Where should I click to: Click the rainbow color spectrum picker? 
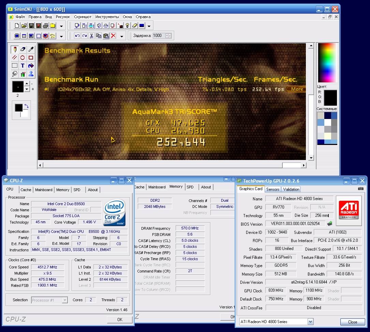click(x=327, y=63)
